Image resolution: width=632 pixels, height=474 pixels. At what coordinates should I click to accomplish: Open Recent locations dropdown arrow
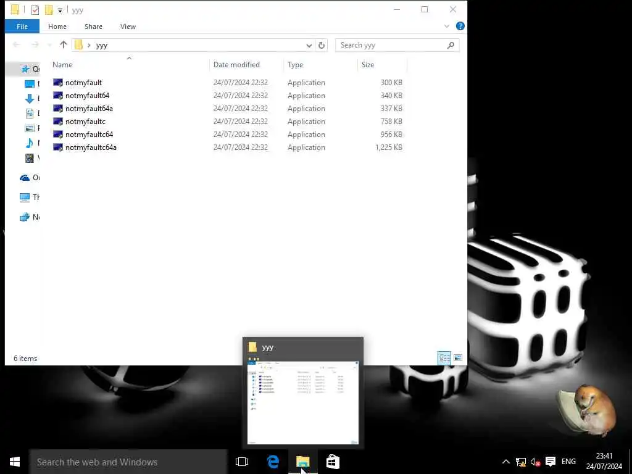pyautogui.click(x=49, y=44)
